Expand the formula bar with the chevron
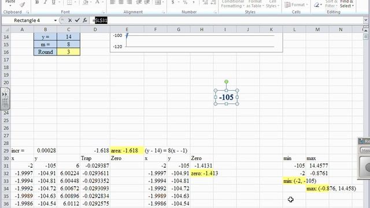This screenshot has width=370, height=208. pos(366,20)
